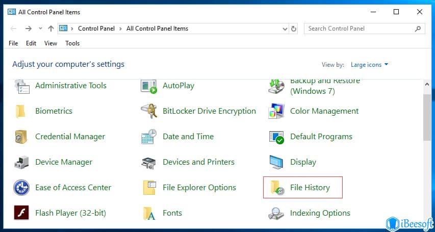Select Control Panel in the breadcrumb
This screenshot has height=232, width=435.
tap(96, 29)
